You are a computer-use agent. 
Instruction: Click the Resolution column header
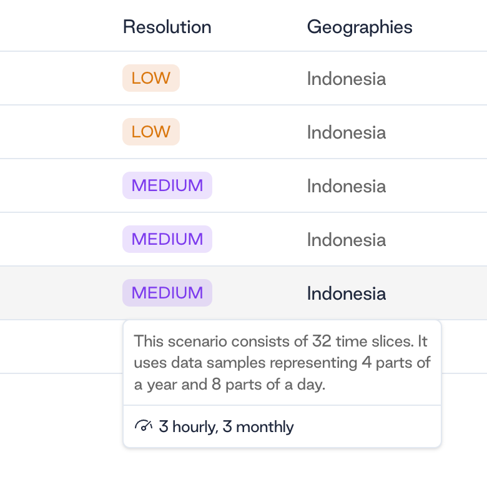coord(167,27)
